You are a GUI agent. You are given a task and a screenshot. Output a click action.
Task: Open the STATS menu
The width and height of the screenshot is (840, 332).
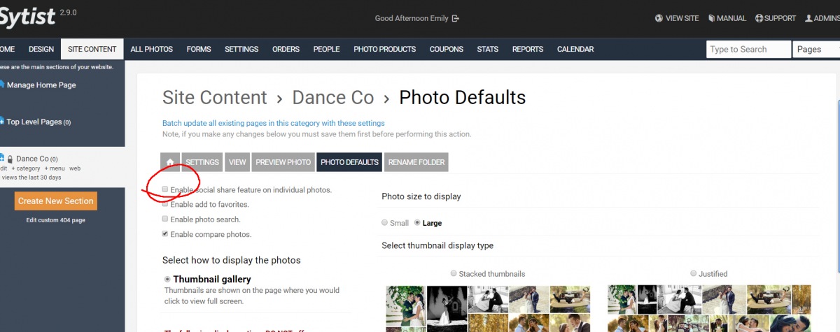click(x=488, y=49)
